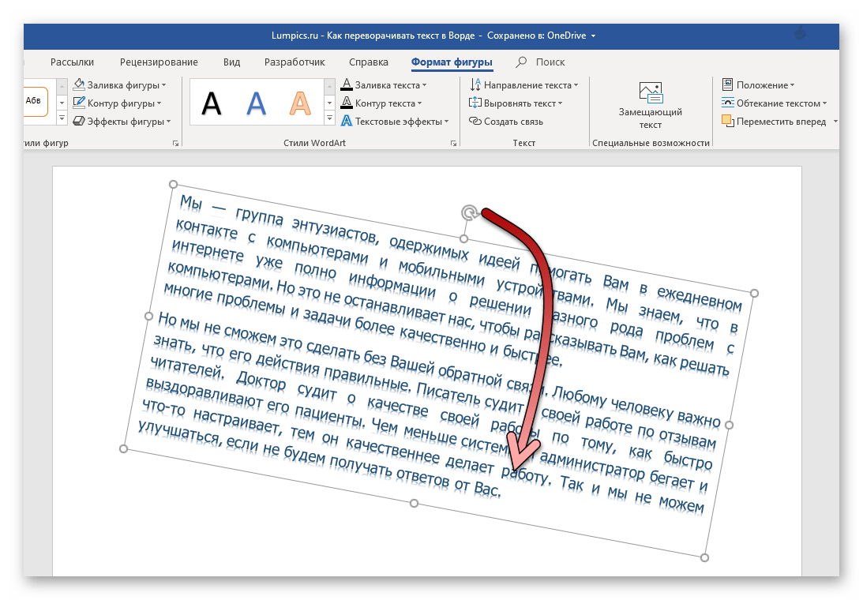The image size is (863, 600).
Task: Click the Контур текста outline icon
Action: coord(347,103)
